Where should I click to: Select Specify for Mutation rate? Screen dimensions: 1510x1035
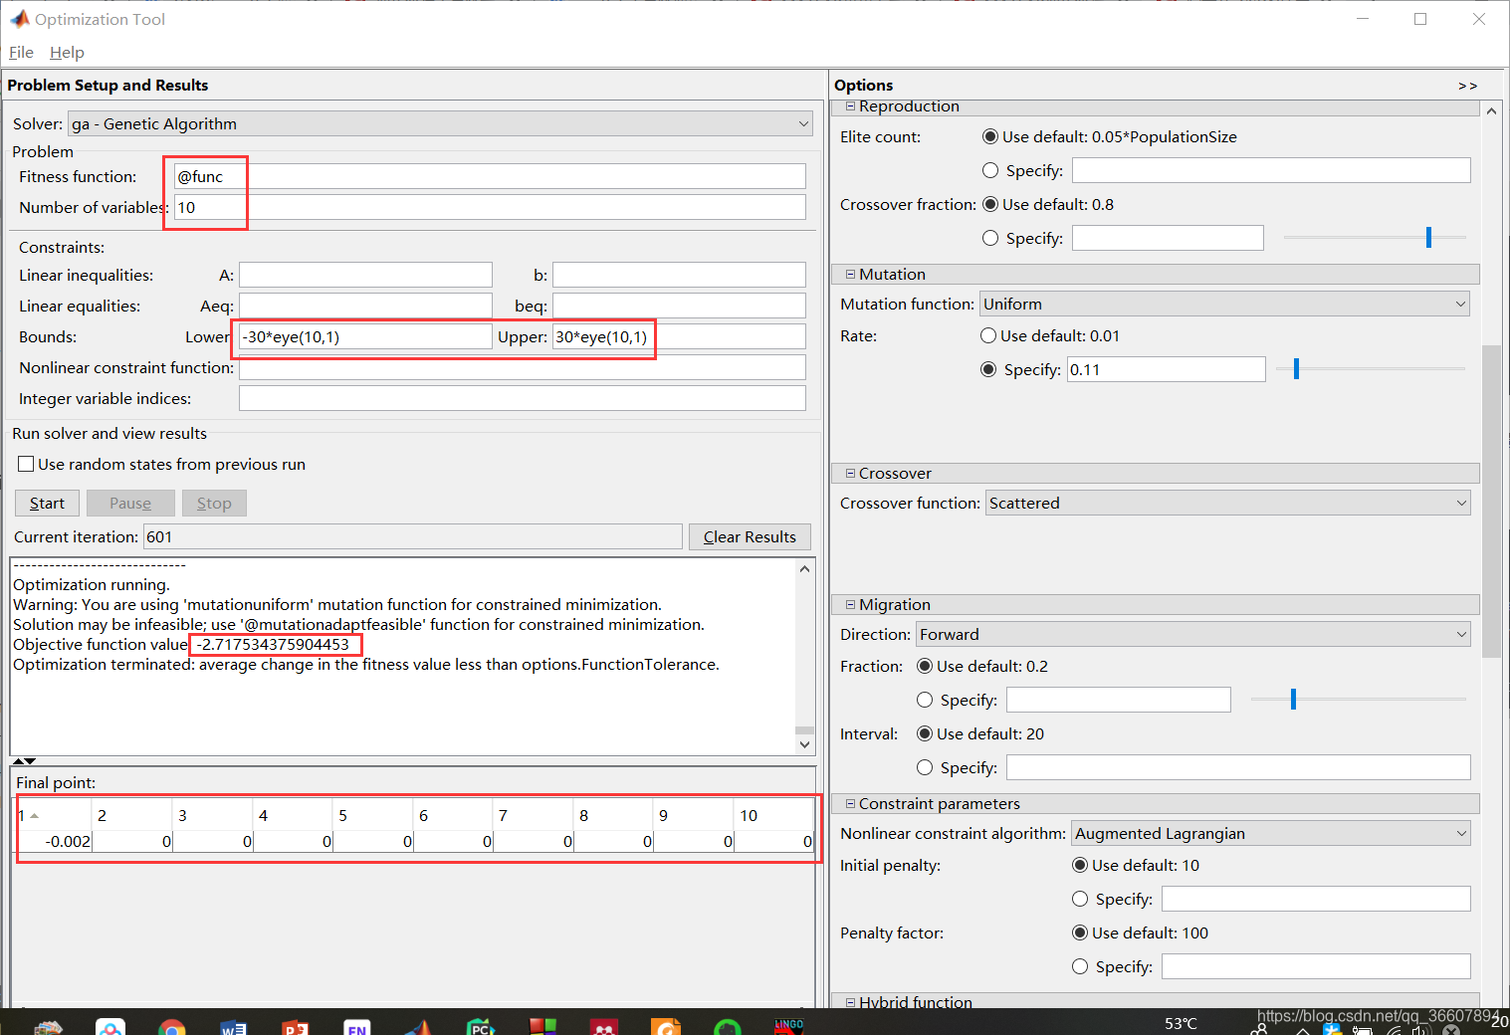988,369
